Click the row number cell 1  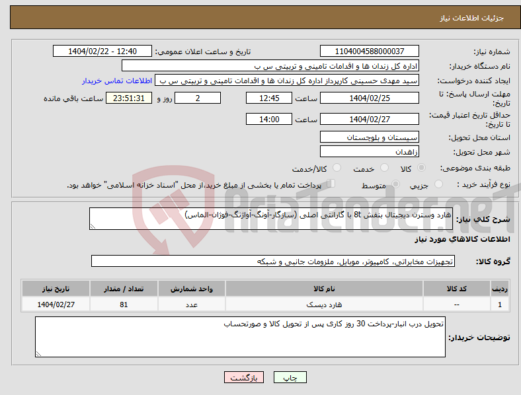(500, 305)
